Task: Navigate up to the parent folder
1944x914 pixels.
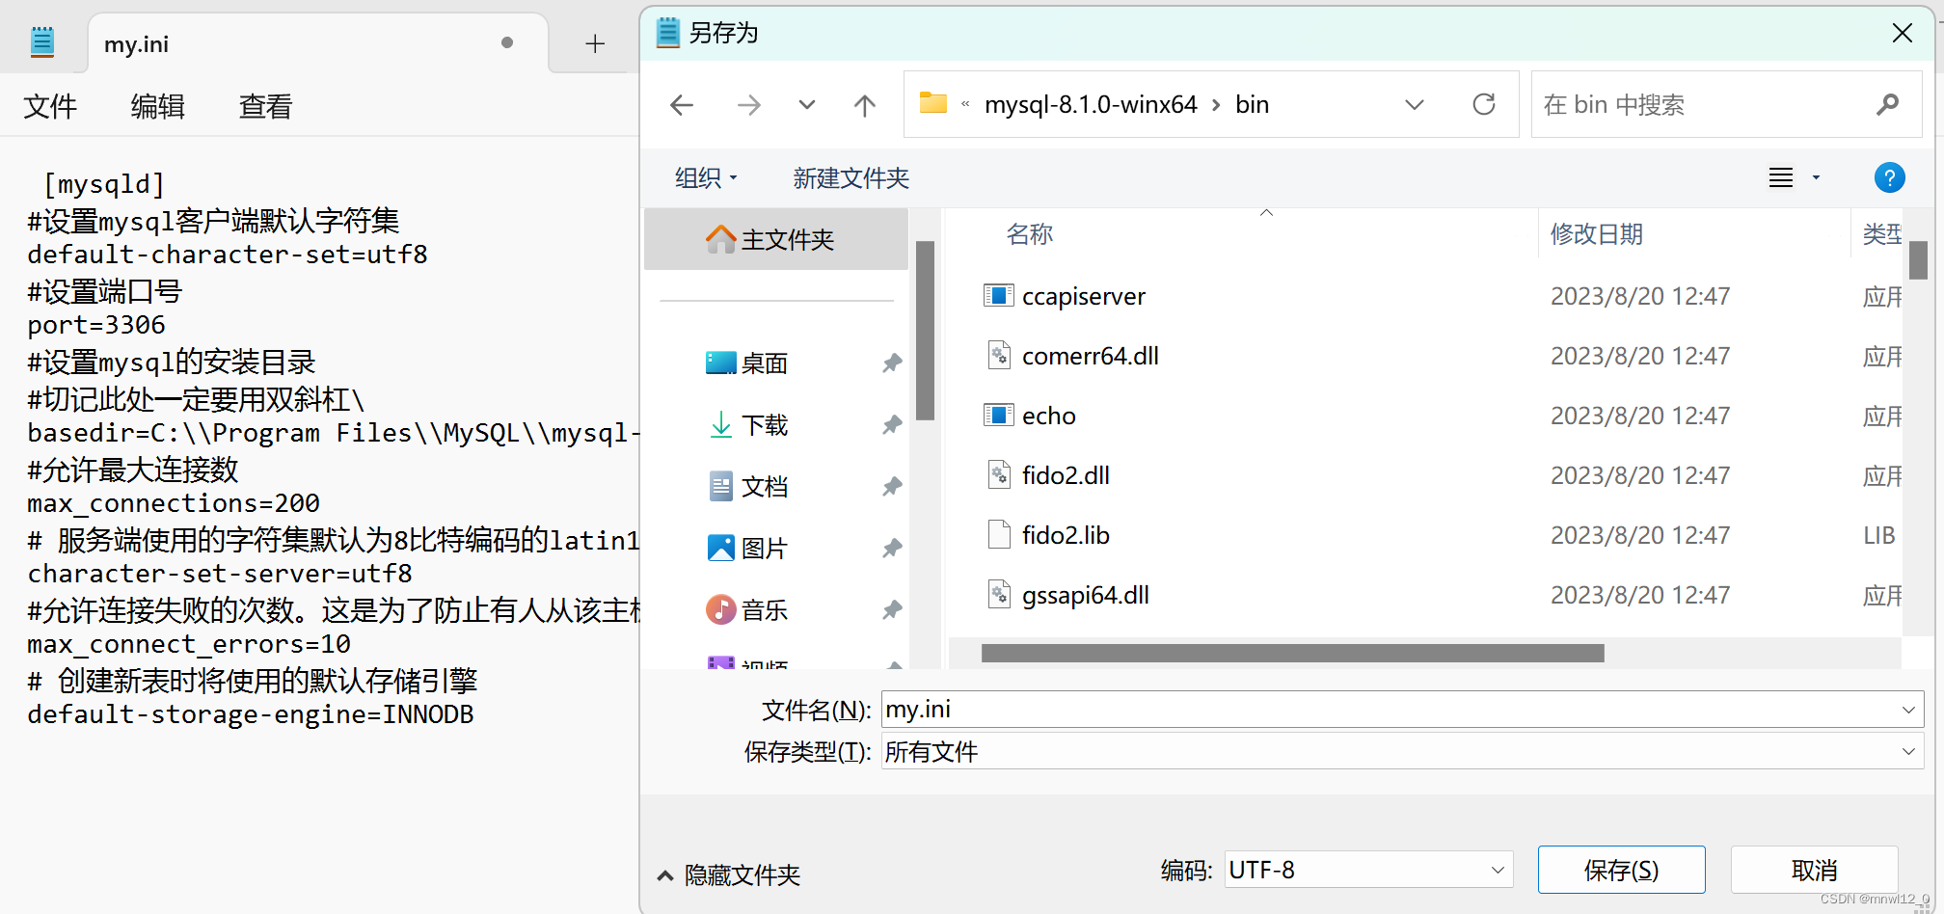Action: tap(864, 104)
